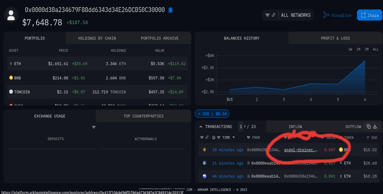Download transactions with the download icon
This screenshot has width=383, height=194.
[375, 127]
